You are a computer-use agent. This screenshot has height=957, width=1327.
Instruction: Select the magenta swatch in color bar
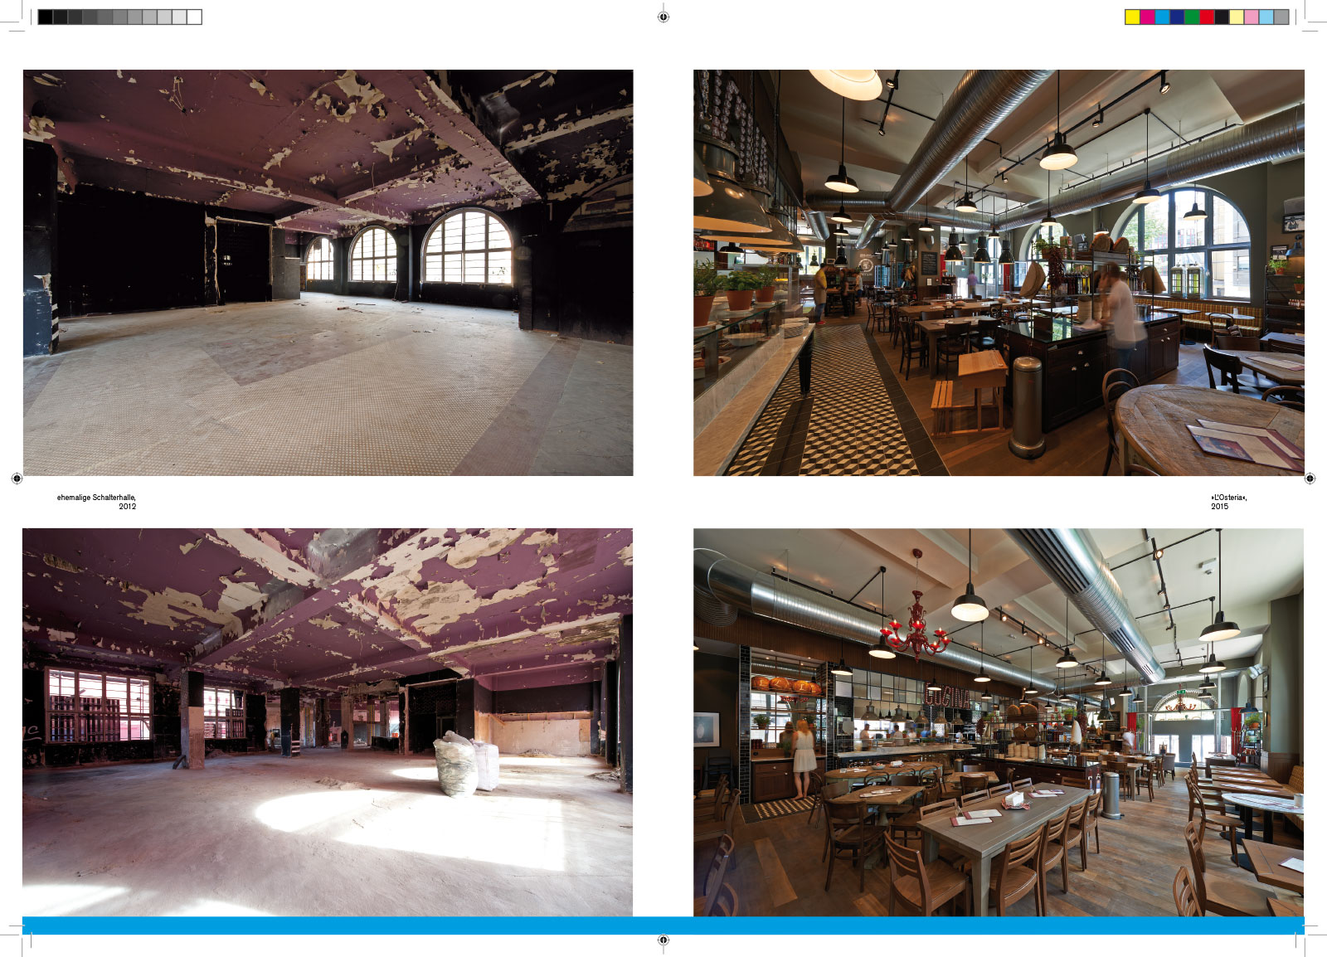pos(1147,17)
